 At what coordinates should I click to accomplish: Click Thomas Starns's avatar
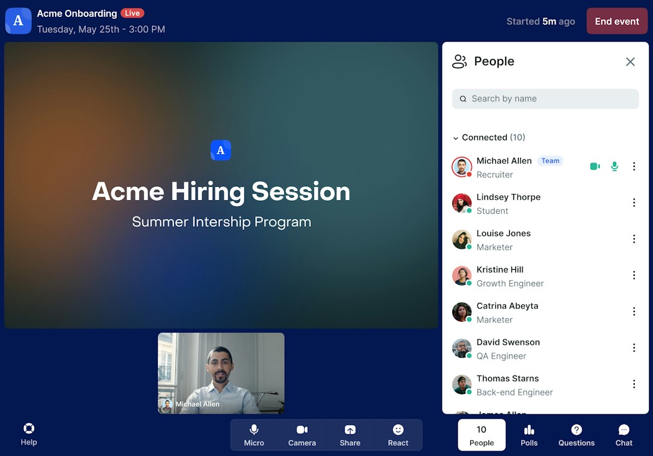click(x=462, y=385)
